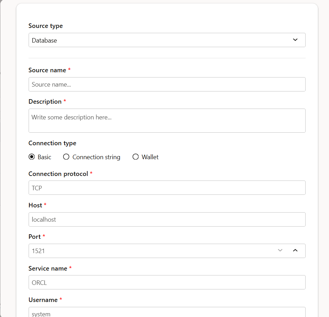Click the Source name label text
The image size is (329, 317).
tap(47, 70)
